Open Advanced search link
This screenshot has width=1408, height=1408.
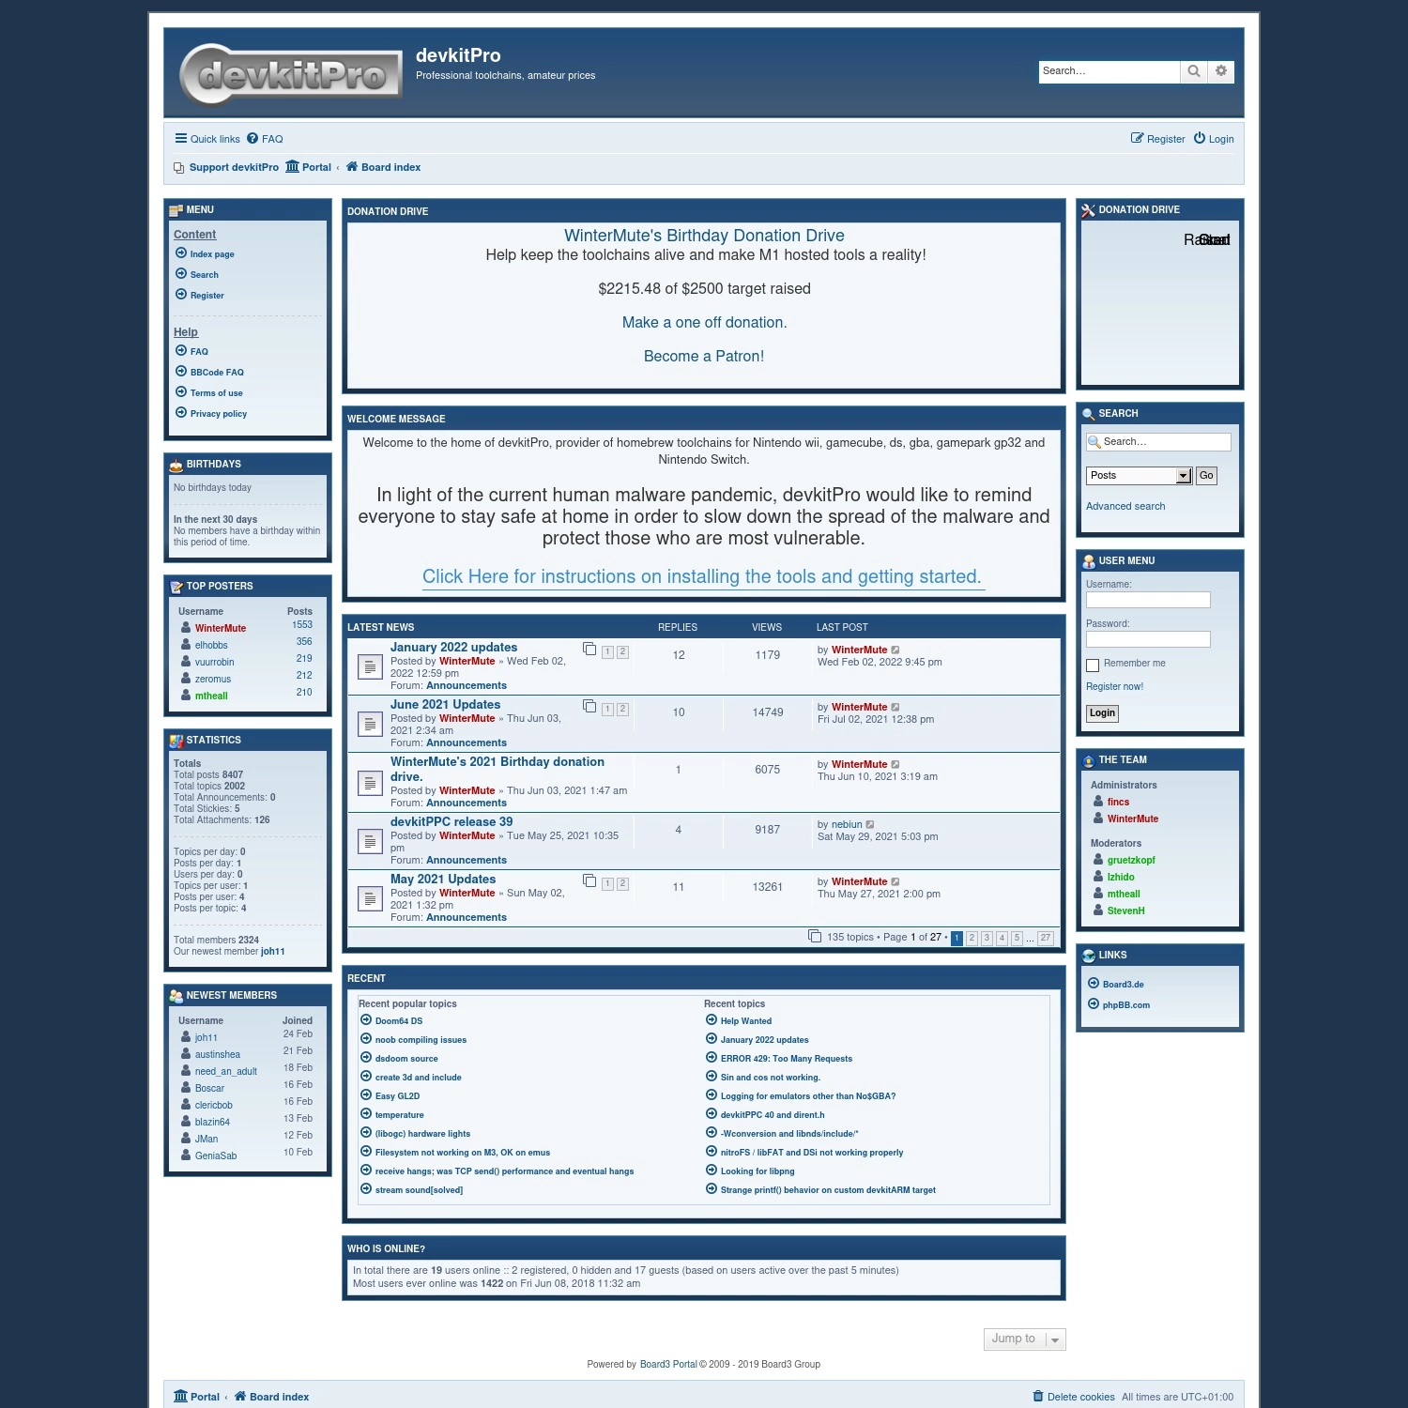(x=1125, y=506)
